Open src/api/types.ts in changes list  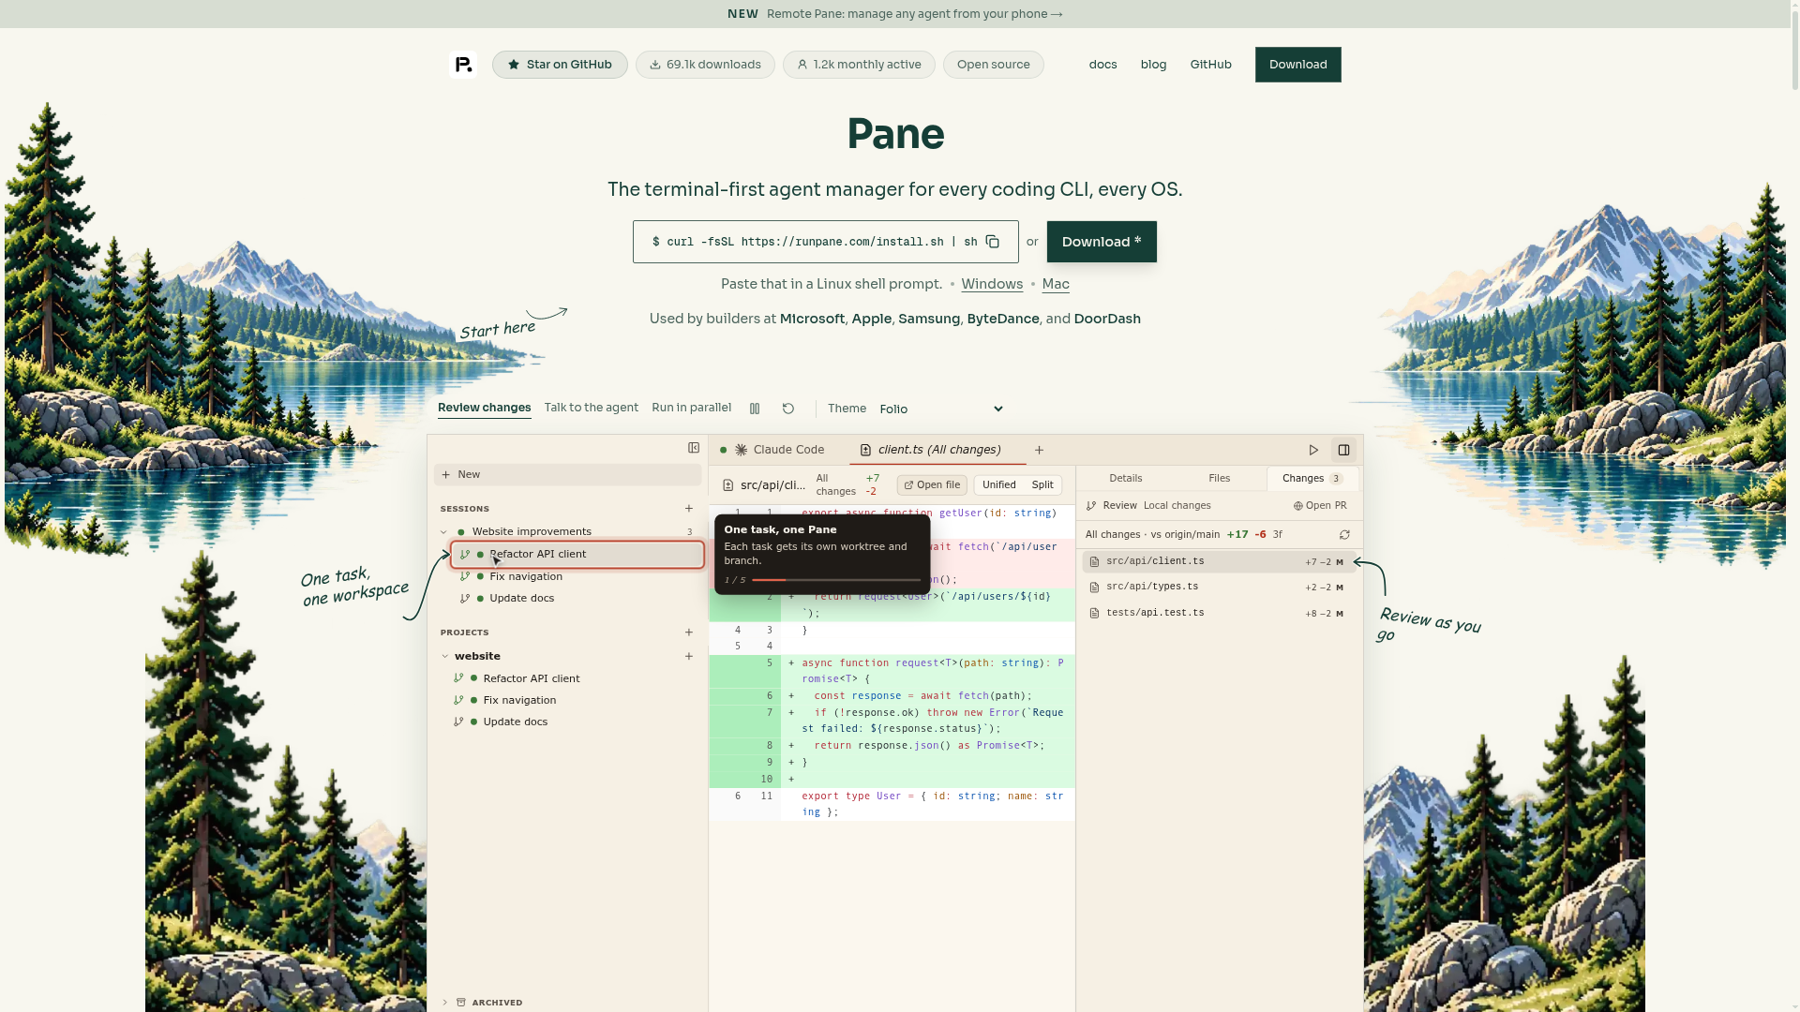point(1218,588)
